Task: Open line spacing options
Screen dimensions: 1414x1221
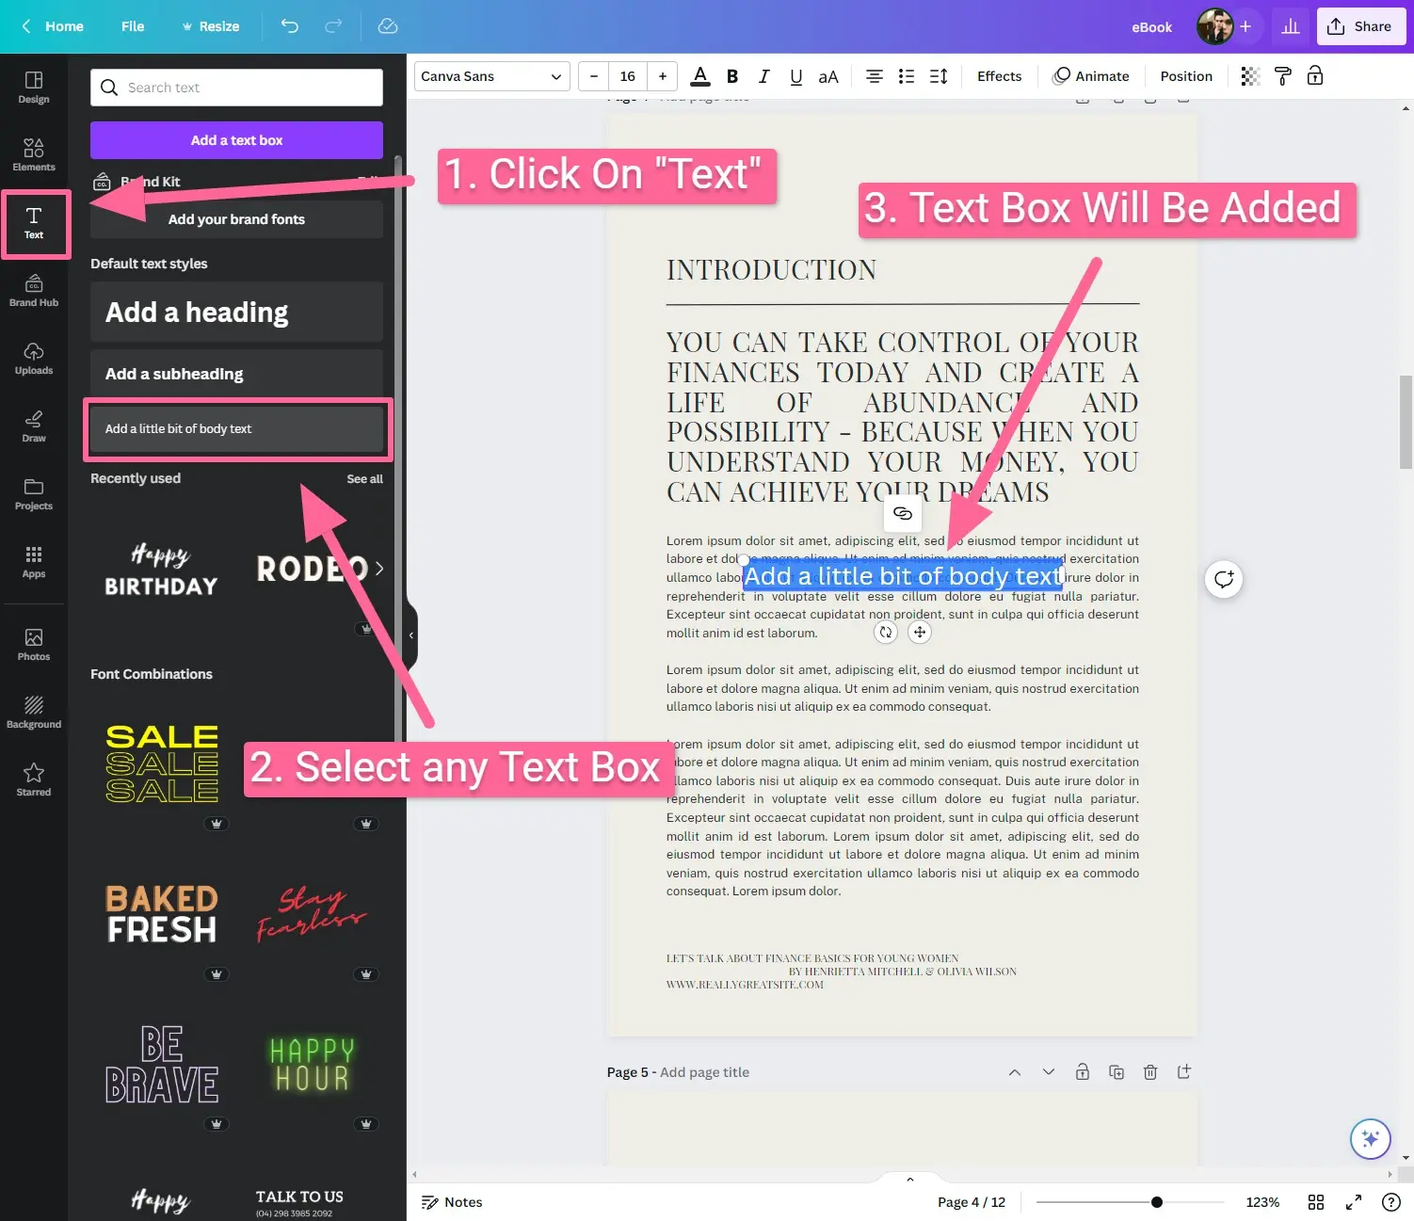Action: click(939, 76)
